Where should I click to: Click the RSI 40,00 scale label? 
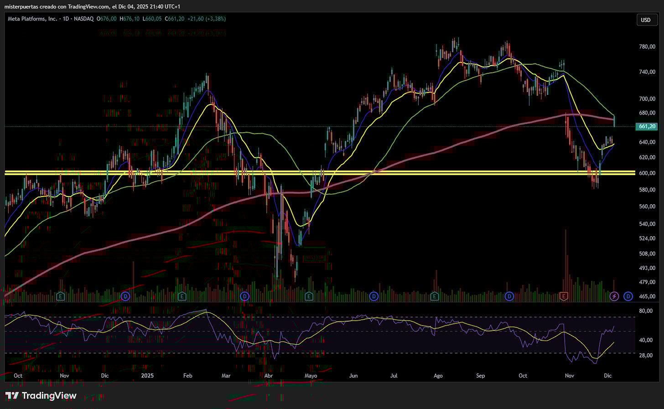click(646, 340)
